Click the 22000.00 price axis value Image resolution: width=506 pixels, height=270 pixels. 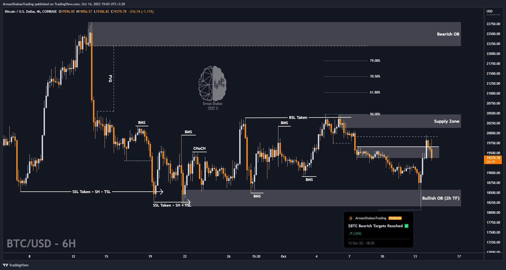tap(493, 54)
